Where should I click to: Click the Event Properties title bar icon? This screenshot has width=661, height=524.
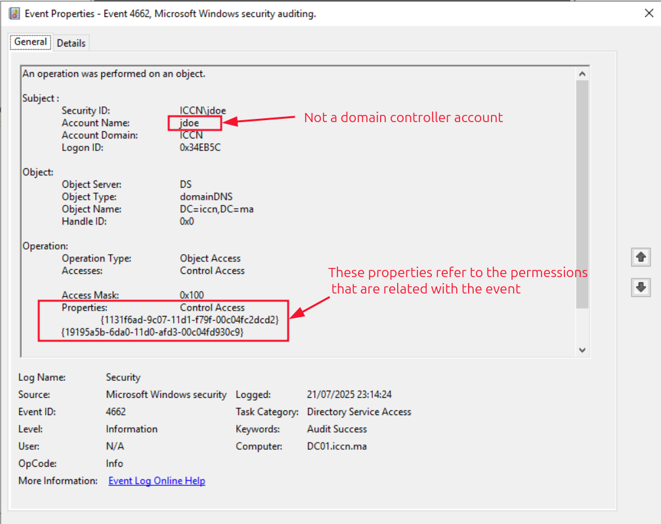click(x=14, y=13)
